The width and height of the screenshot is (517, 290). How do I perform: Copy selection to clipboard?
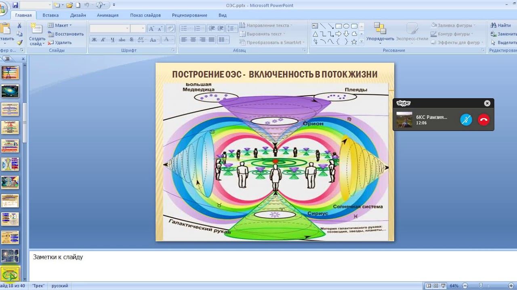pyautogui.click(x=19, y=34)
